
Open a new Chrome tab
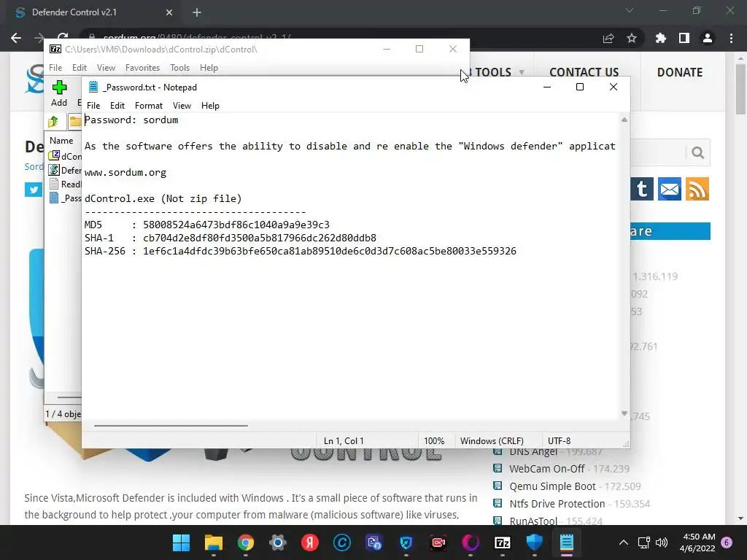197,12
